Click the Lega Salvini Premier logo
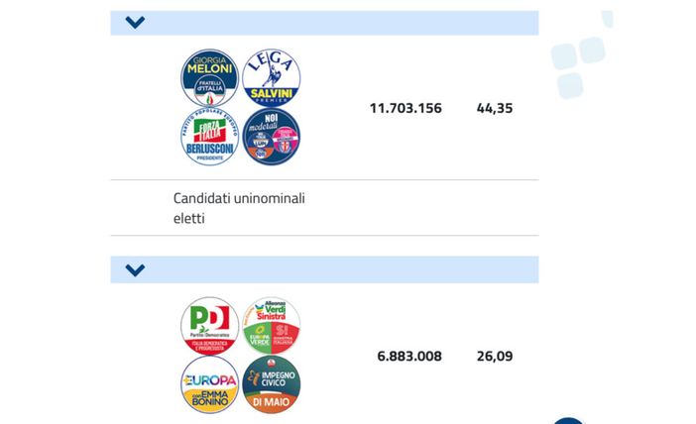696x424 pixels. tap(271, 78)
